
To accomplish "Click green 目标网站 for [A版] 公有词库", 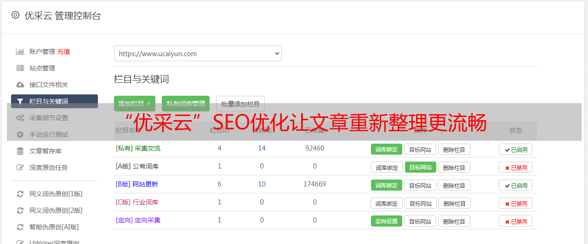I will click(x=421, y=167).
